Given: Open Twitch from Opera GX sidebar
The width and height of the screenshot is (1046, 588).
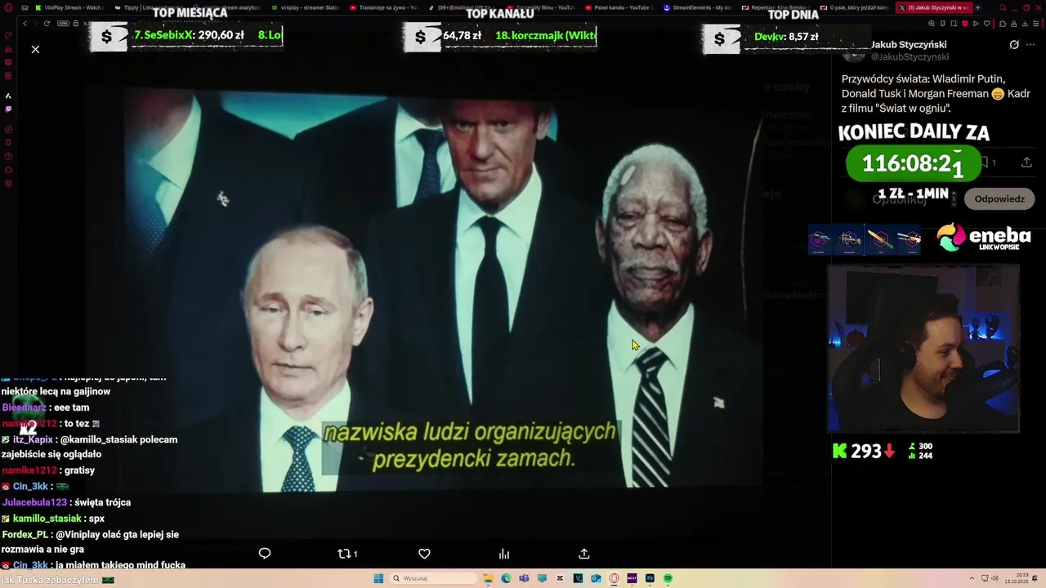Looking at the screenshot, I should [8, 109].
